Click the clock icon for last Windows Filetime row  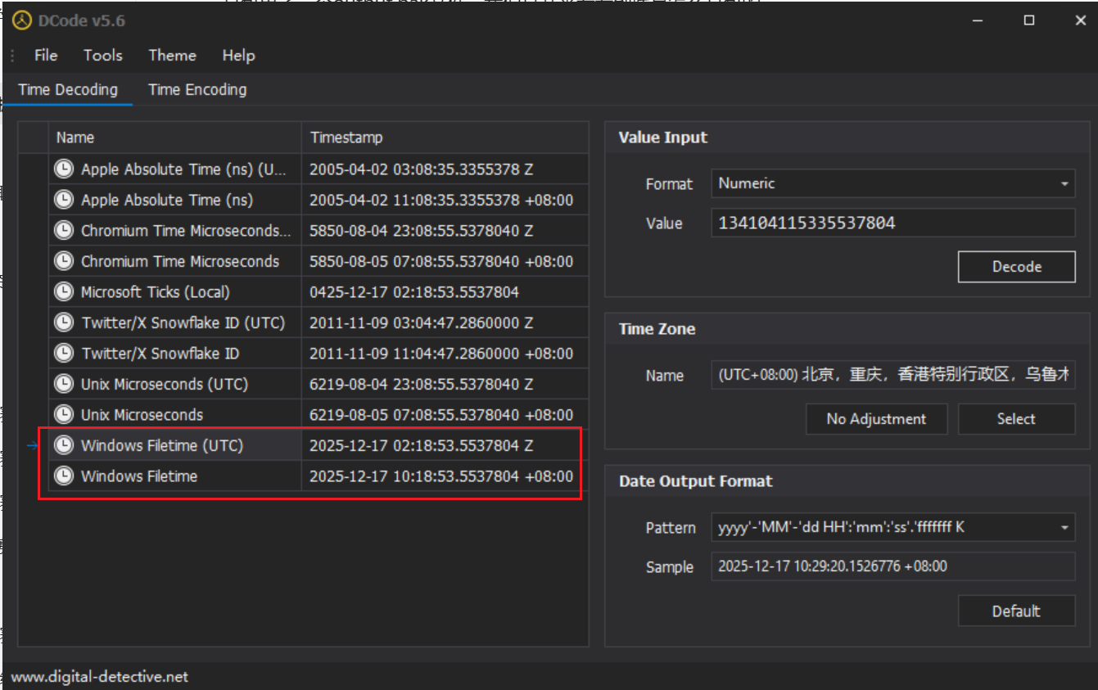pyautogui.click(x=63, y=476)
